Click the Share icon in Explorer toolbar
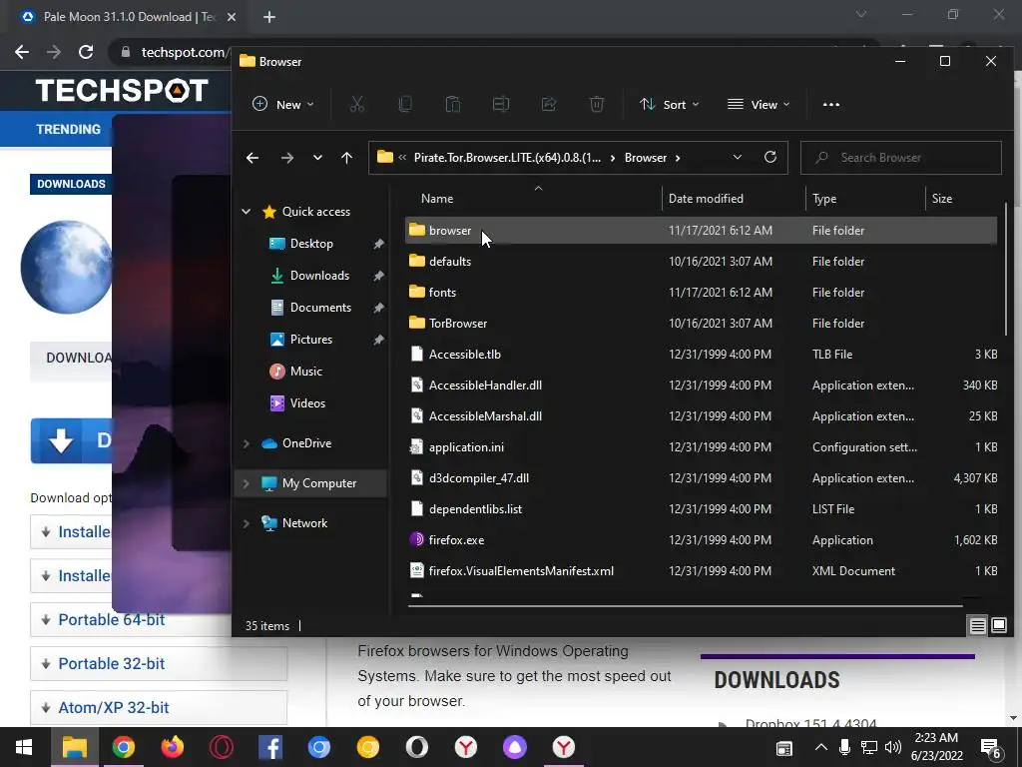This screenshot has width=1022, height=767. coord(549,104)
